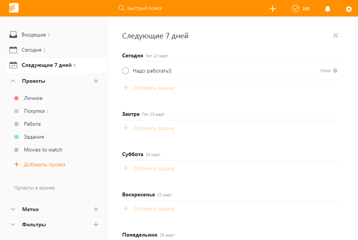Click the plus to add a new project
This screenshot has width=358, height=240.
pyautogui.click(x=96, y=81)
